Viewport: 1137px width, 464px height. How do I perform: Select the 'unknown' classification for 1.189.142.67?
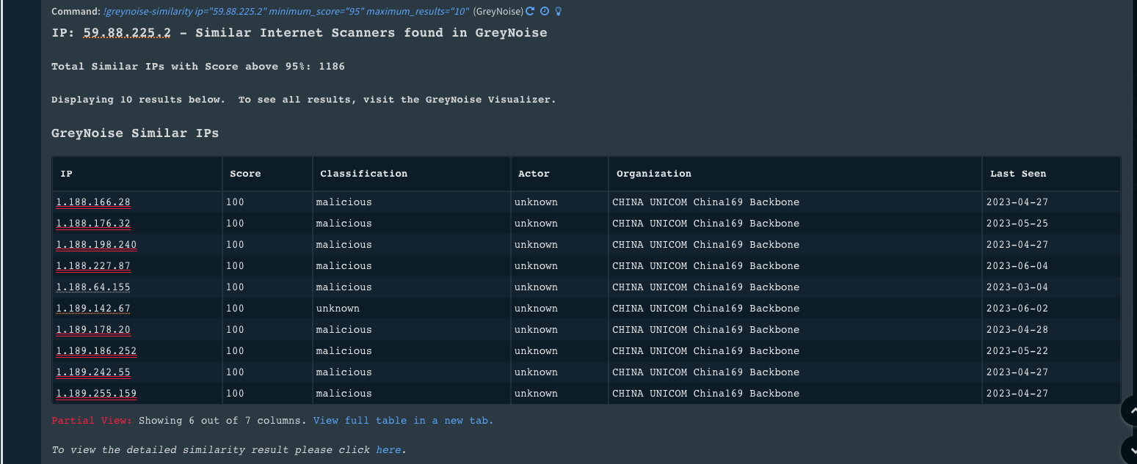(338, 309)
